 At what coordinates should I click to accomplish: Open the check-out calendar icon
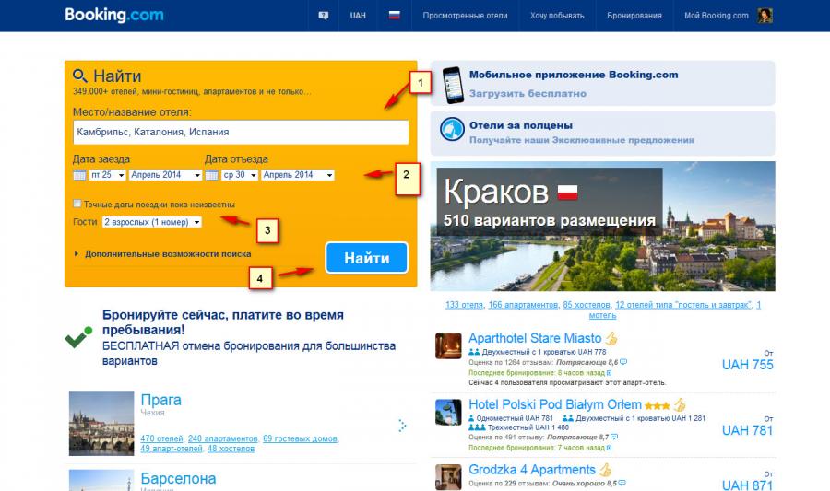(212, 175)
